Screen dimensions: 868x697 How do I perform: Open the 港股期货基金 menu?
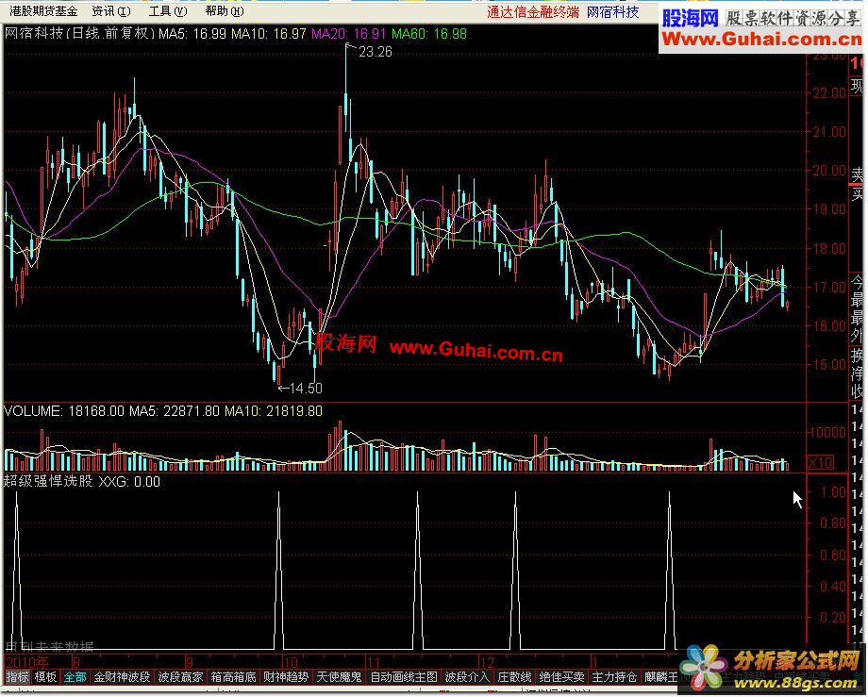tap(43, 11)
